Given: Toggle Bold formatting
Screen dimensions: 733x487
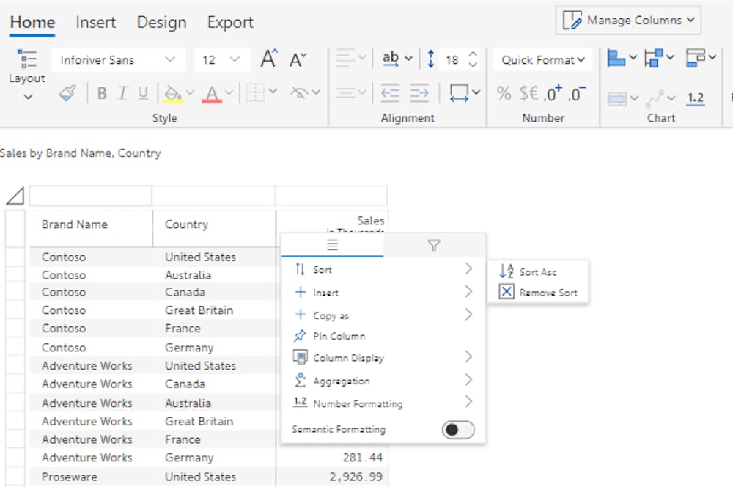Looking at the screenshot, I should tap(102, 93).
